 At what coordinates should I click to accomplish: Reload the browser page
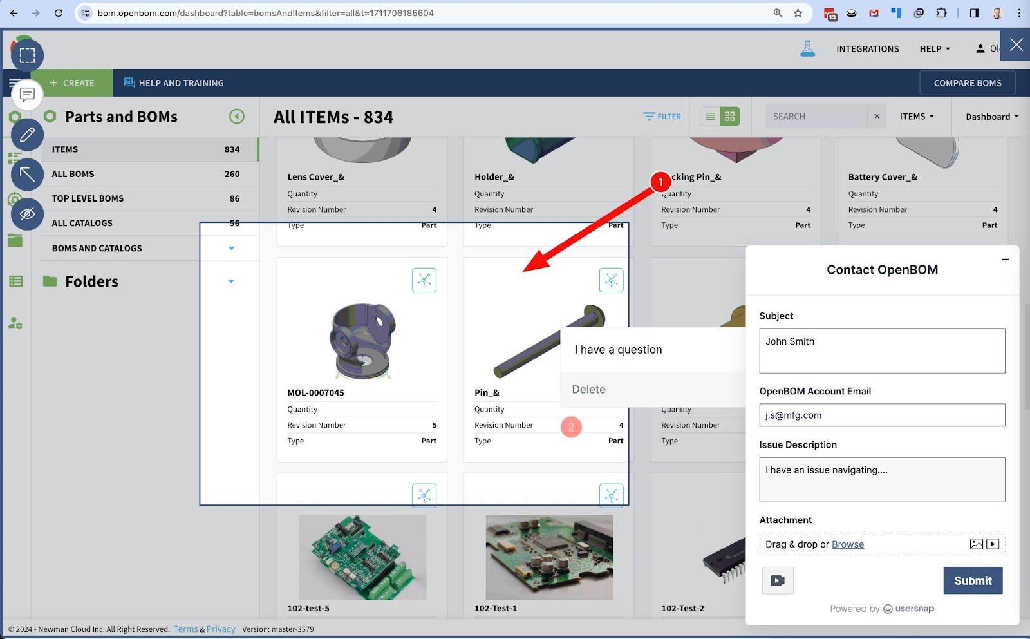coord(58,13)
